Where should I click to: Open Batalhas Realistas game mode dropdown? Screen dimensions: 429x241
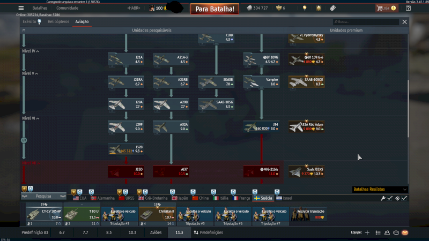click(380, 189)
